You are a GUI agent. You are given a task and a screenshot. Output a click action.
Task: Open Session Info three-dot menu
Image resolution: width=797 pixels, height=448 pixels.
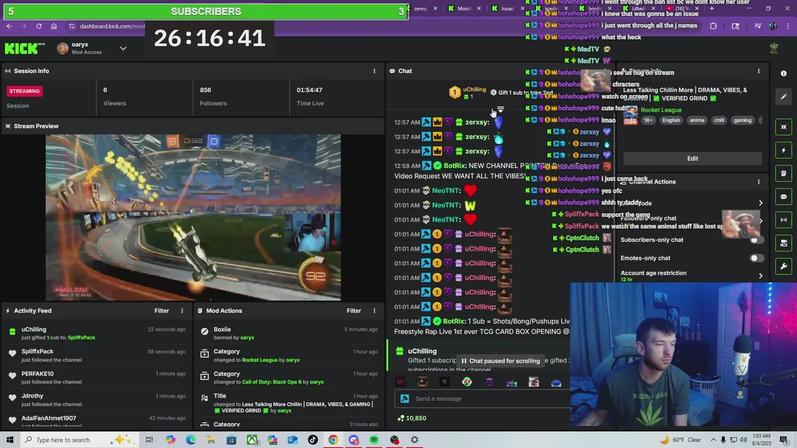pyautogui.click(x=374, y=71)
